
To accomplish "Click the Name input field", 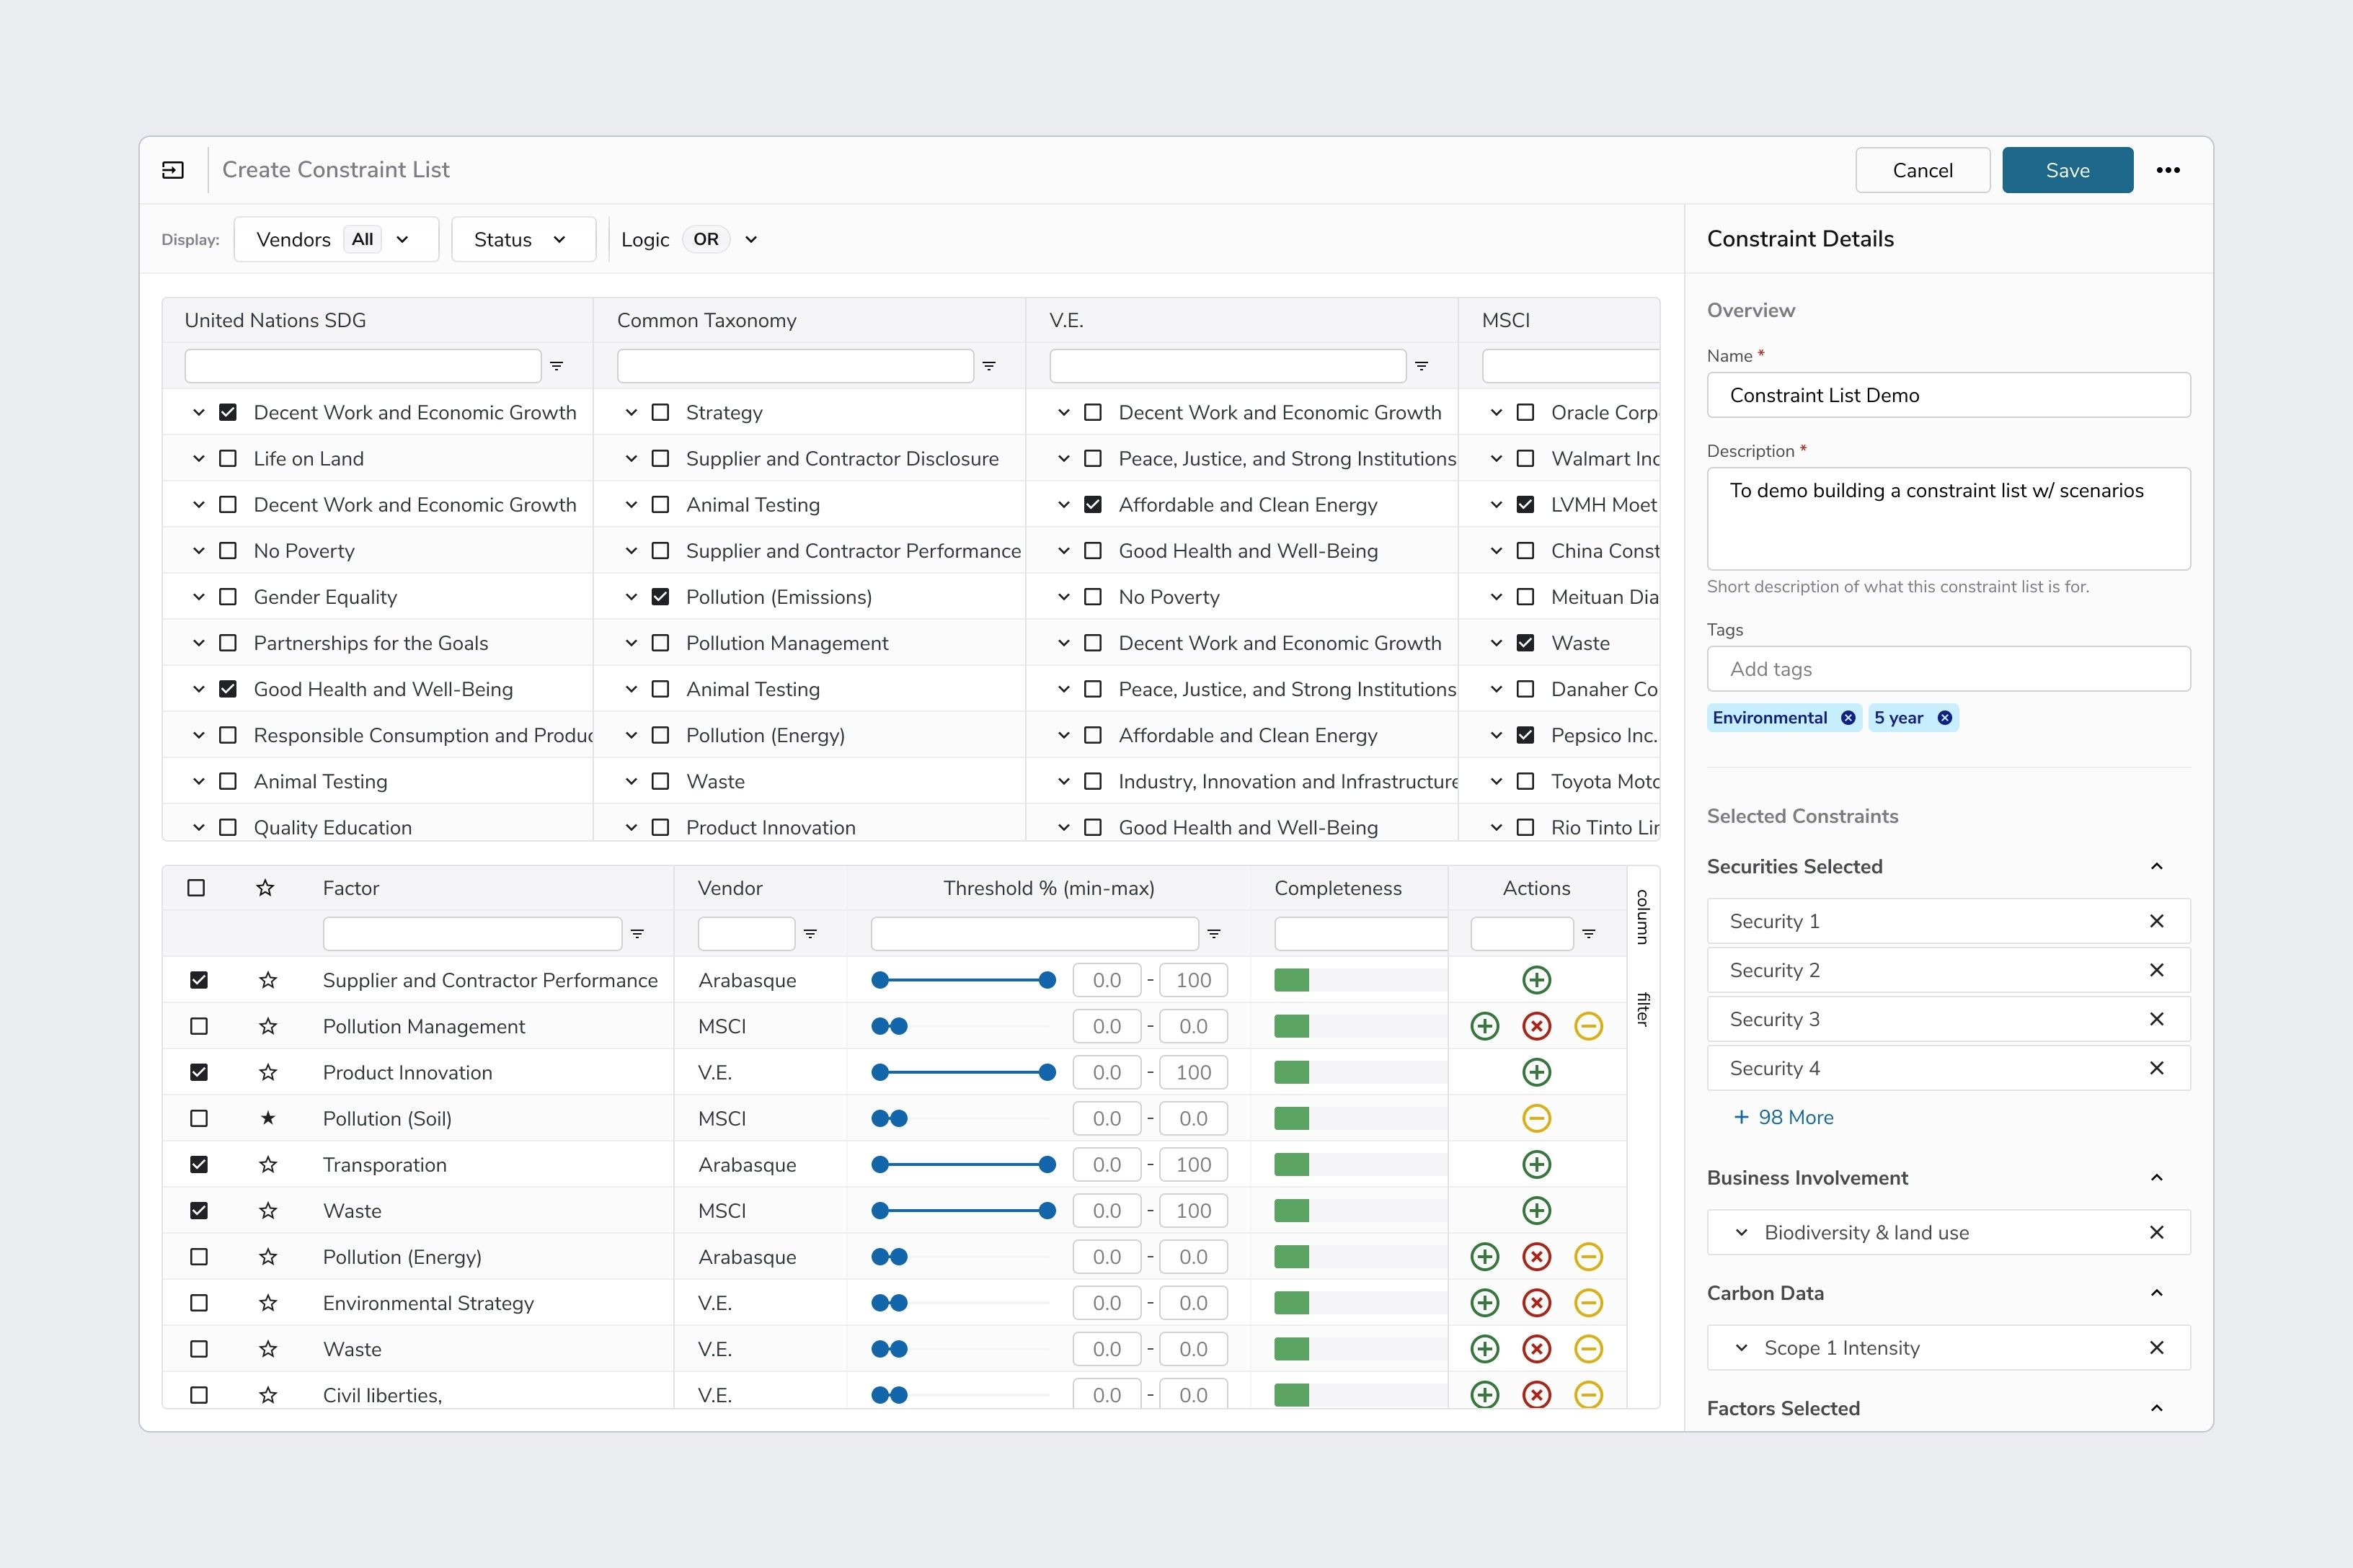I will coord(1949,395).
